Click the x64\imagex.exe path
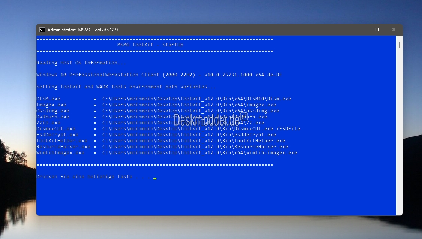Viewport: 422px width, 239px height. click(189, 105)
